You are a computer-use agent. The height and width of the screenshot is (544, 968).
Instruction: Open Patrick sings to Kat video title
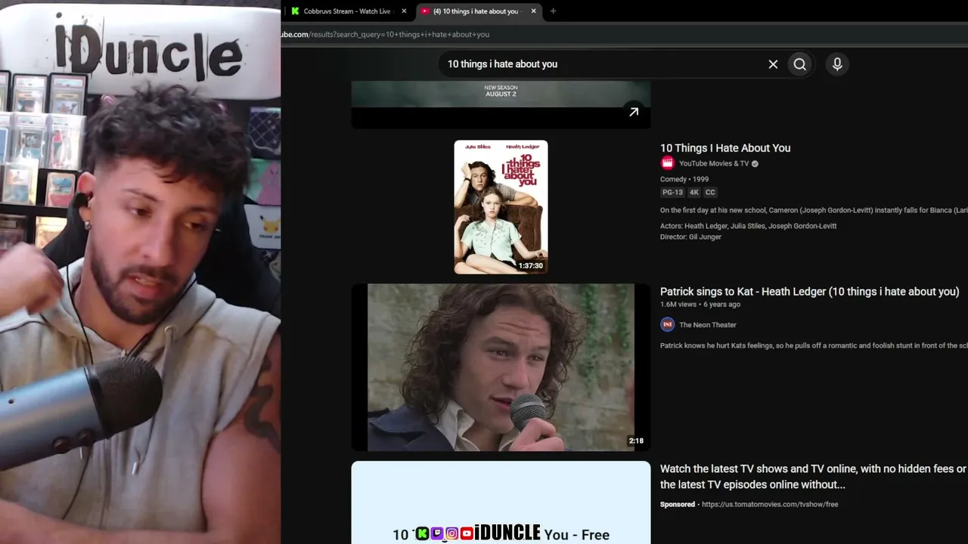pyautogui.click(x=809, y=292)
